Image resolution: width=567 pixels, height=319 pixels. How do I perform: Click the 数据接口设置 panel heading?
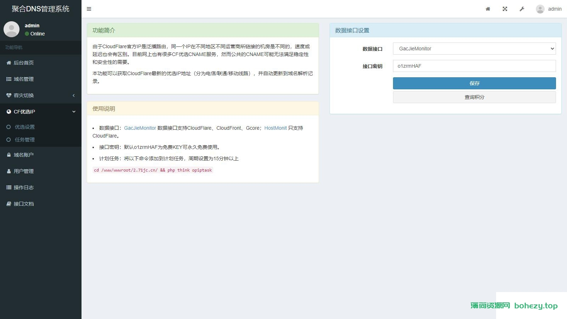445,30
